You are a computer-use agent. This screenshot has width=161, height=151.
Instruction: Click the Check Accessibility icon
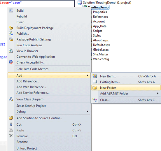[x=11, y=62]
